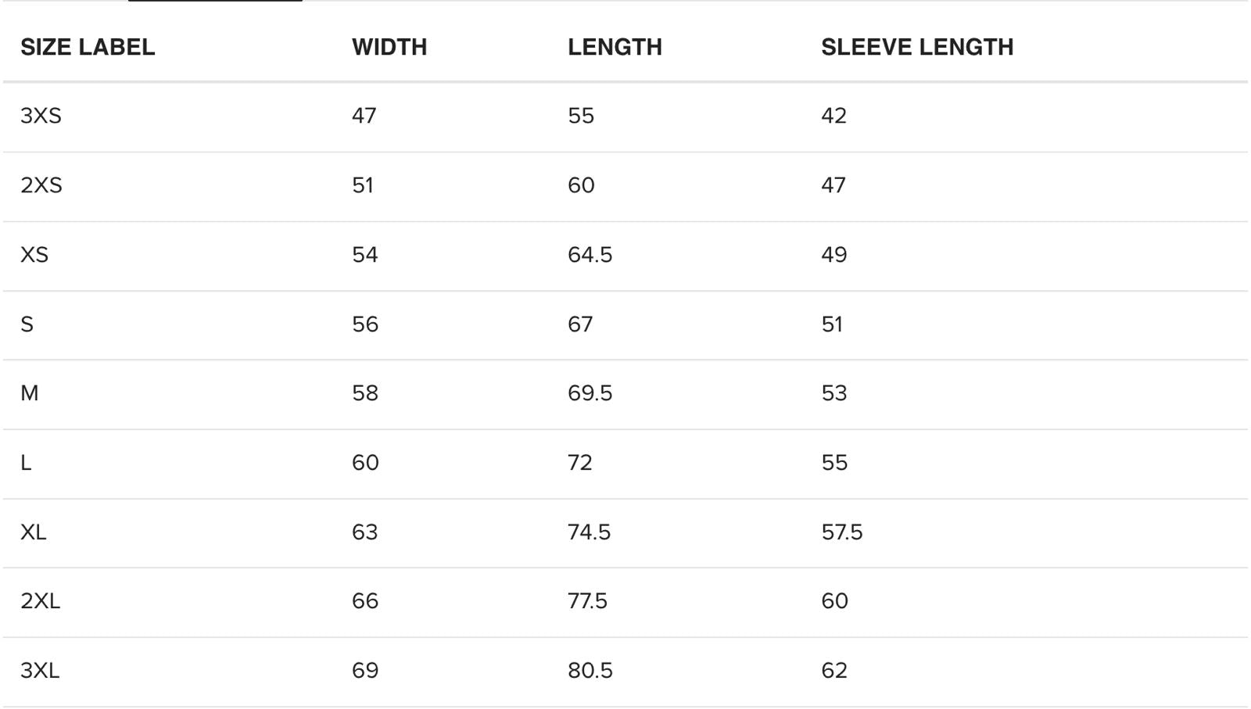Image resolution: width=1251 pixels, height=709 pixels.
Task: Select the XS size row label
Action: 34,255
